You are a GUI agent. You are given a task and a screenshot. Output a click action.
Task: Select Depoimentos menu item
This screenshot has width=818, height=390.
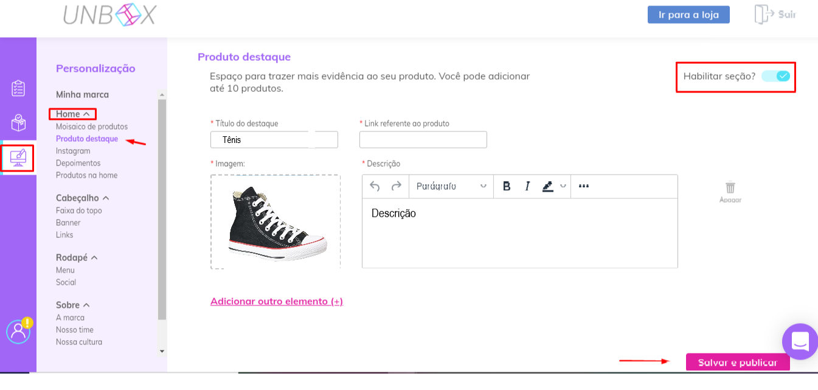(78, 163)
